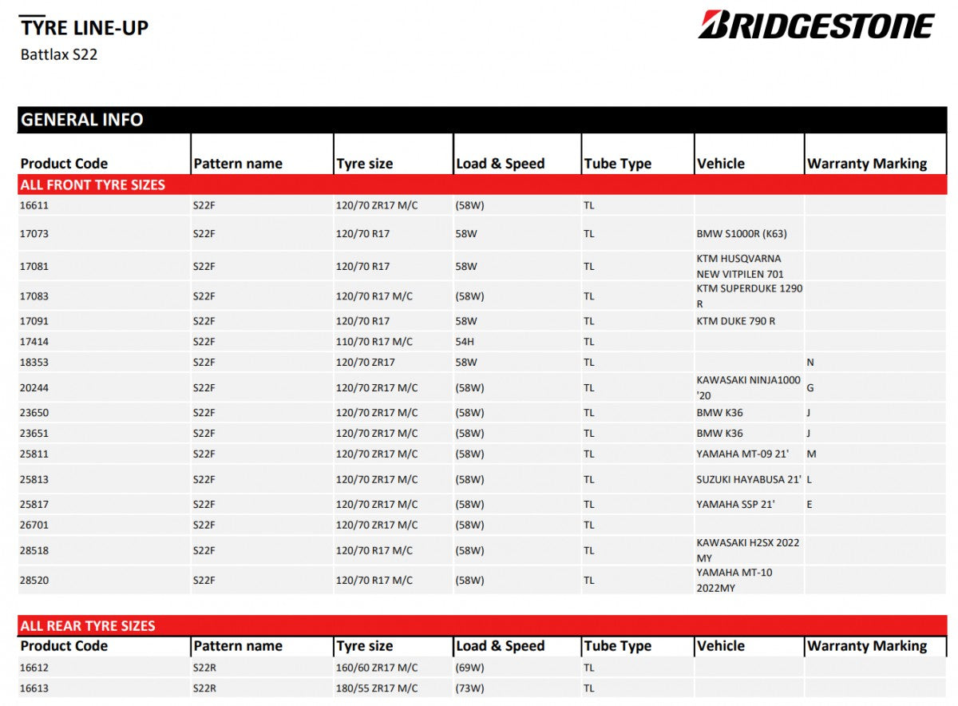958x706 pixels.
Task: Select product code 25817
Action: point(34,505)
